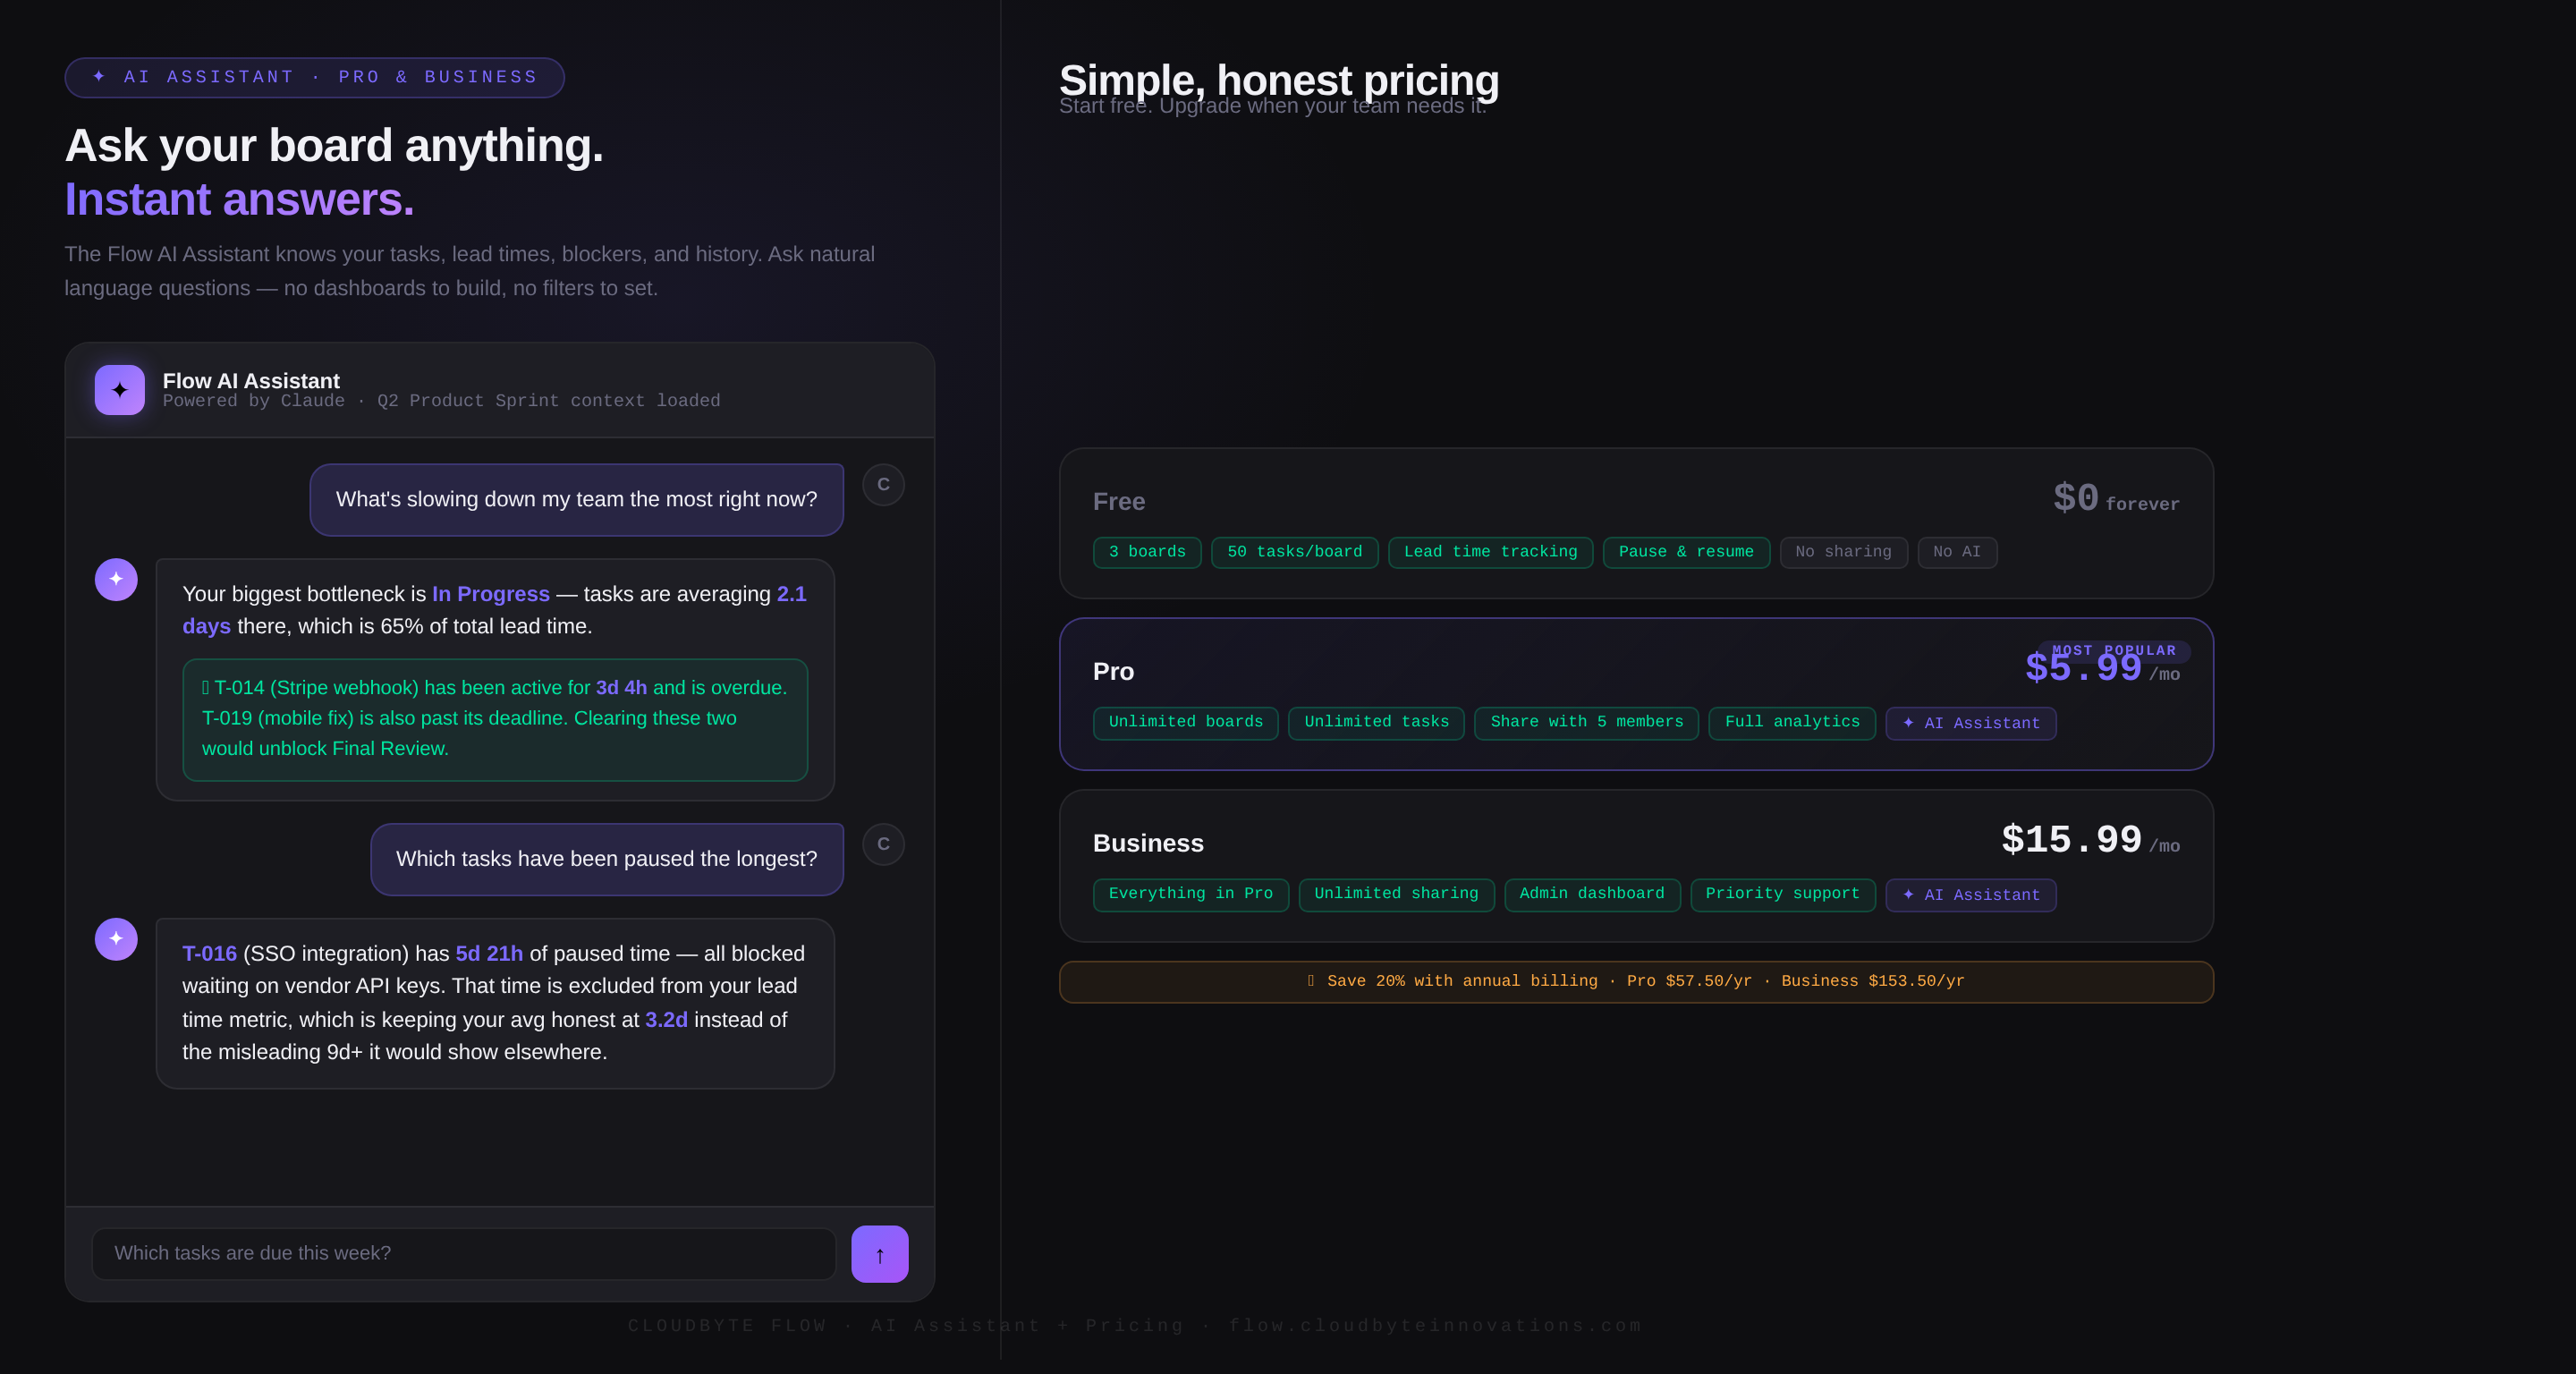Click the 'Lead time tracking' tag in Free
Image resolution: width=2576 pixels, height=1374 pixels.
[1490, 552]
